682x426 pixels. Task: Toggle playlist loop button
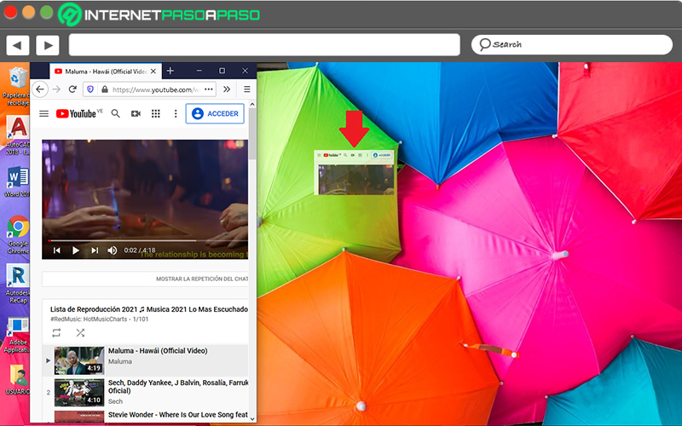coord(56,333)
